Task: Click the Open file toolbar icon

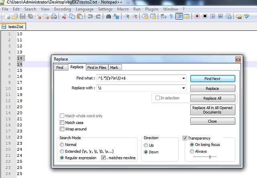Action: 15,16
